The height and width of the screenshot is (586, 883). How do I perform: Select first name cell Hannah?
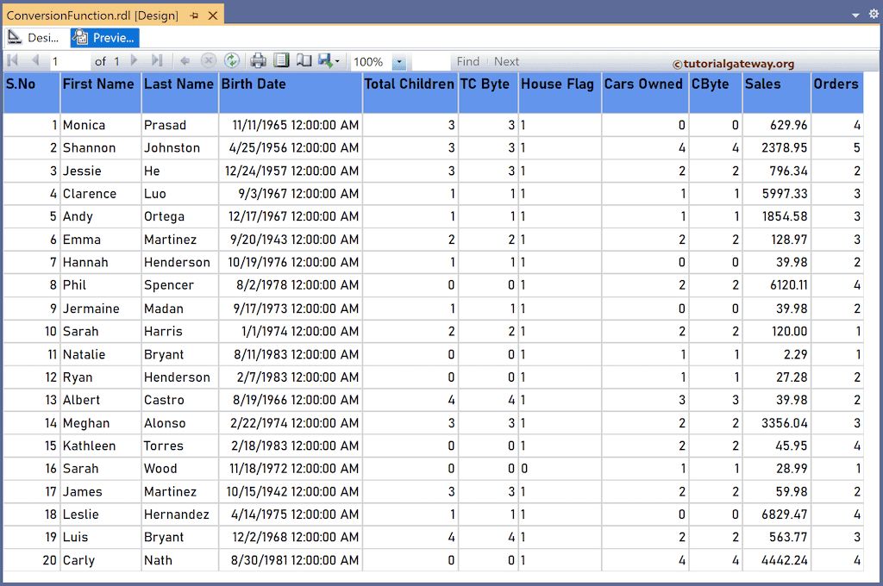[x=100, y=262]
